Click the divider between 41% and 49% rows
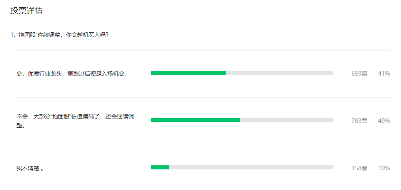Viewport: 401px width, 190px height. click(203, 97)
